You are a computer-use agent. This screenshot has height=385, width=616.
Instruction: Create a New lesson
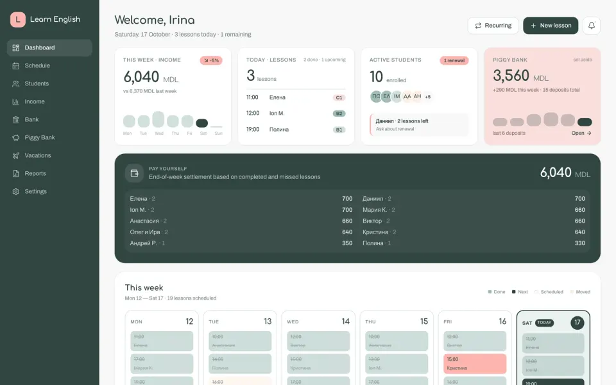point(551,26)
